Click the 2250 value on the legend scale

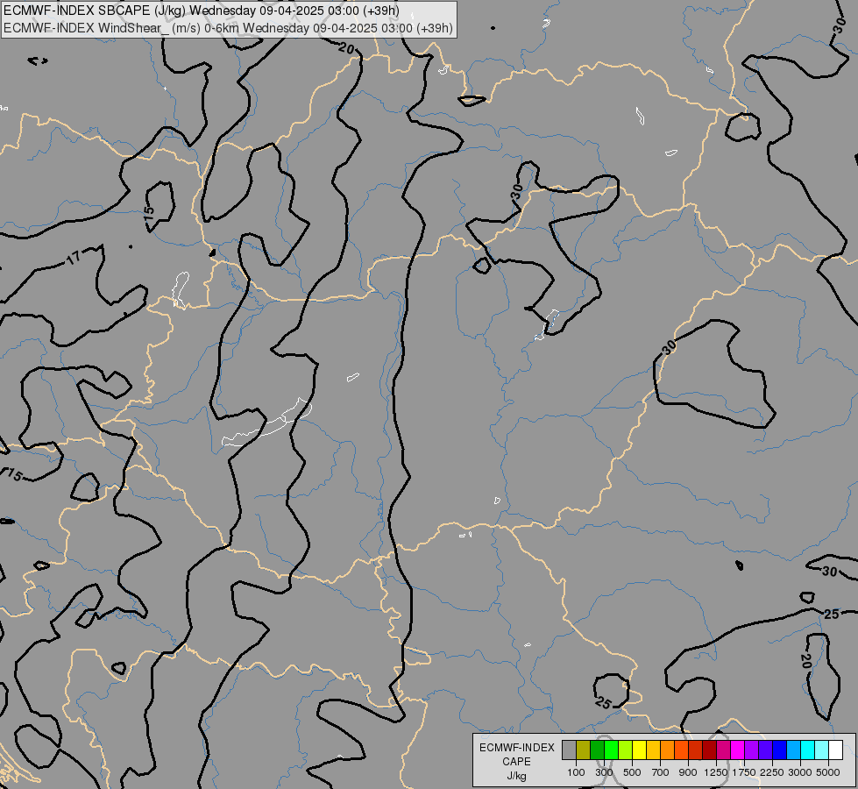point(772,772)
